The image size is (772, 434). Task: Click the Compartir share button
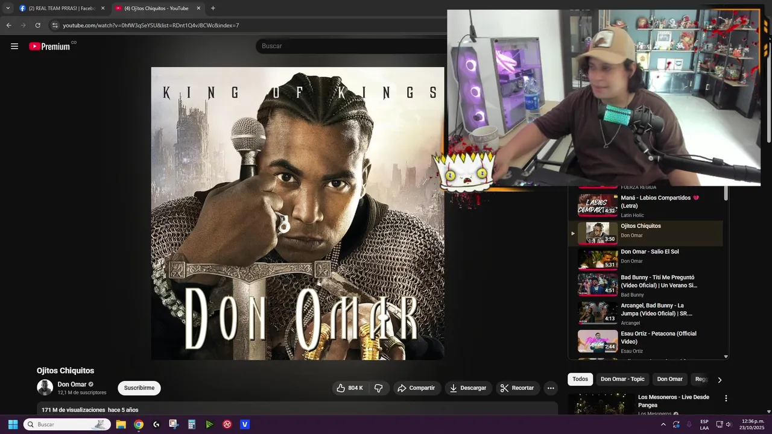pyautogui.click(x=416, y=388)
